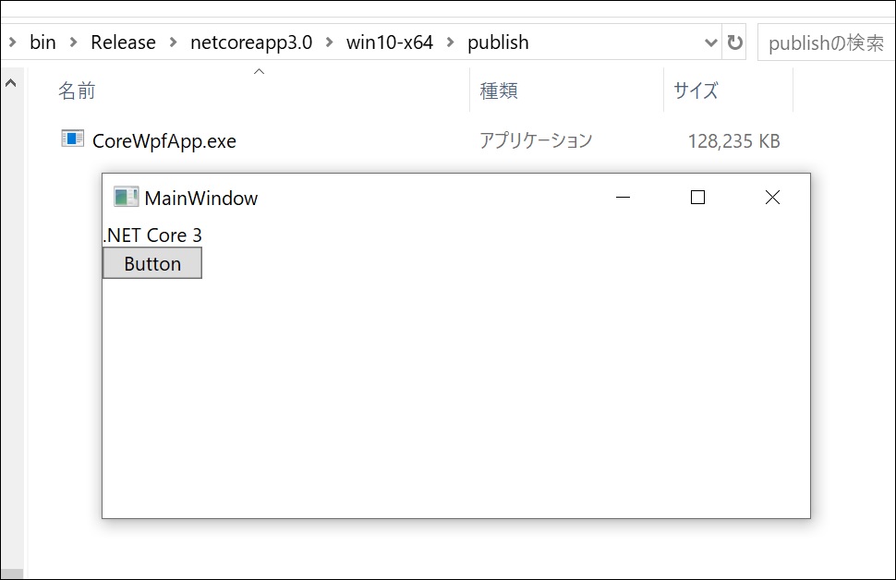This screenshot has height=580, width=896.
Task: Click the MainWindow title bar app icon
Action: tap(126, 197)
